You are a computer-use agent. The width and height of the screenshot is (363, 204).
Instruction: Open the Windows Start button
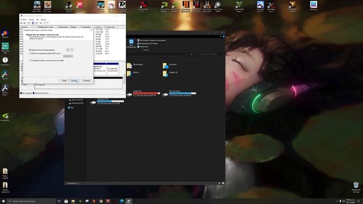click(x=3, y=201)
